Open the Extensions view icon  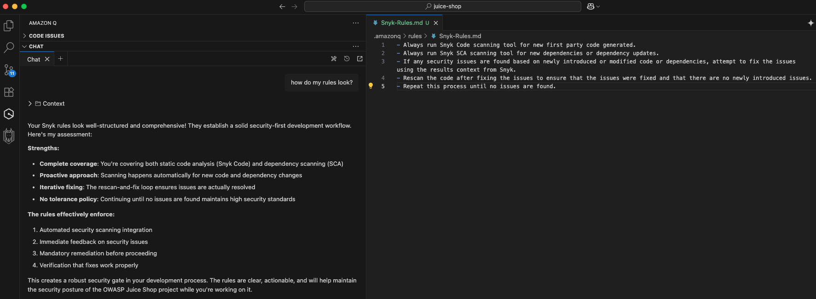9,92
